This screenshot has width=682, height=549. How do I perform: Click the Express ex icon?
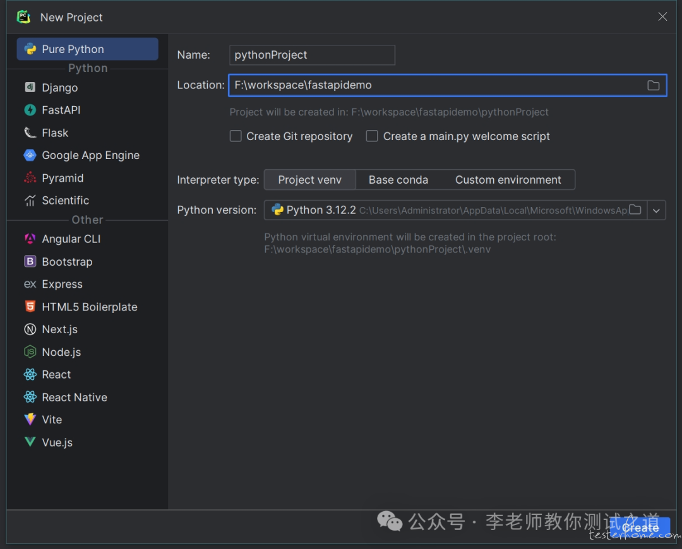click(x=30, y=284)
